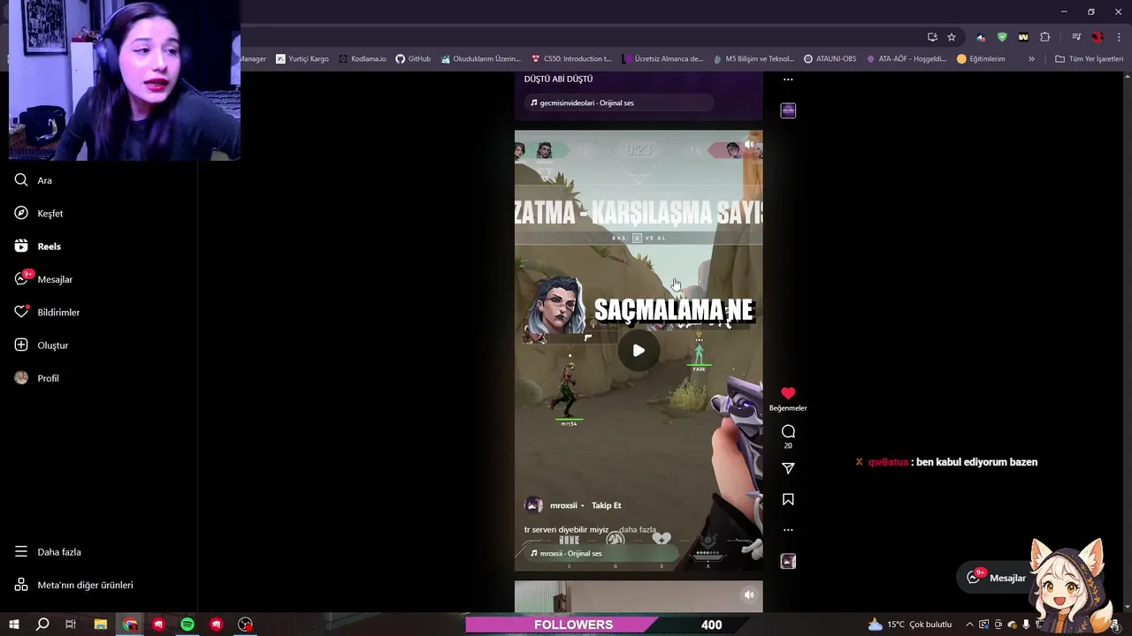Switch to Chrome in taskbar

(130, 625)
